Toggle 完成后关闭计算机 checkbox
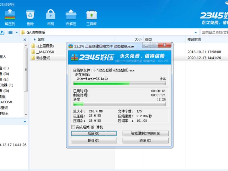Viewport: 228px width, 171px height. click(73, 127)
